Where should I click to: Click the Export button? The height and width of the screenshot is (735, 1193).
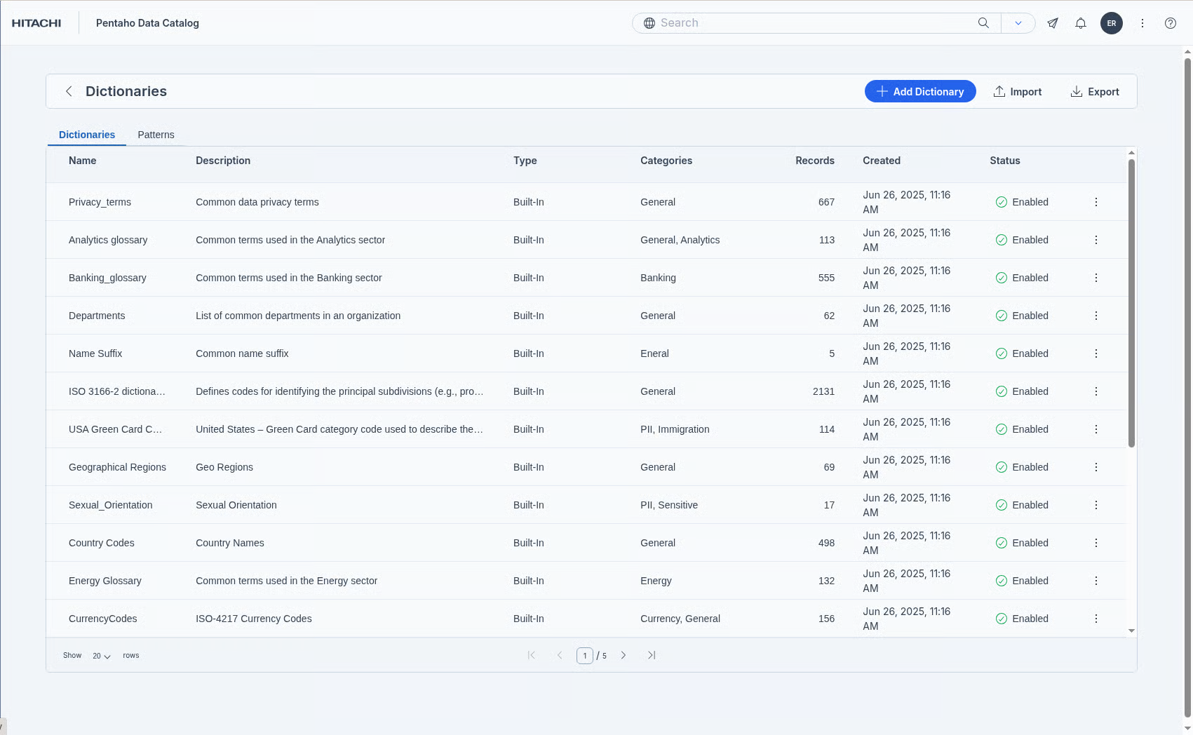click(x=1095, y=91)
